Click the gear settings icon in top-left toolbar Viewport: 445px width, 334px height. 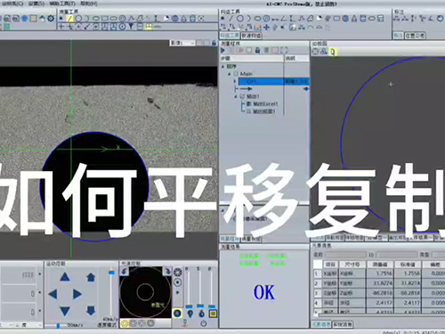pyautogui.click(x=51, y=19)
